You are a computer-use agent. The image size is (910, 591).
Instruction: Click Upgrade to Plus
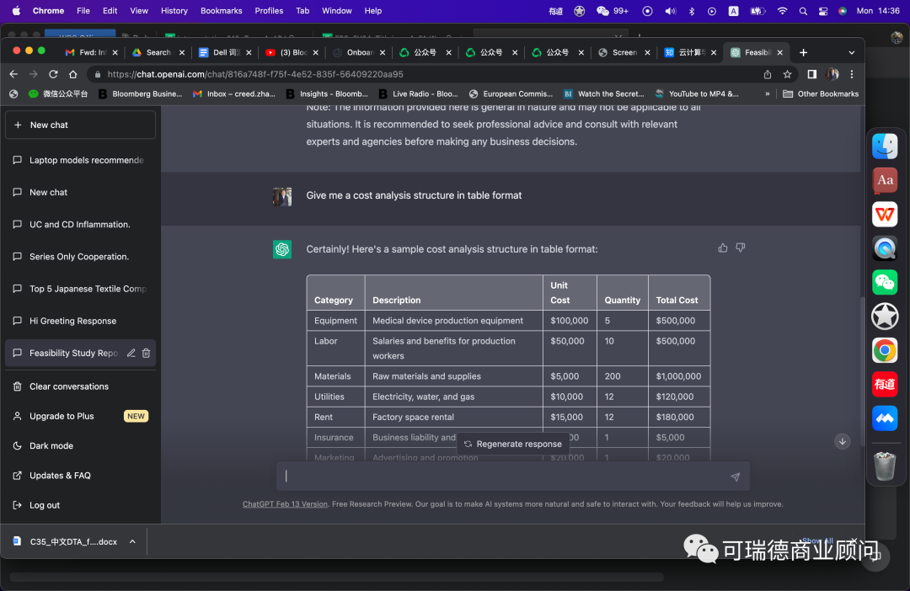point(80,416)
